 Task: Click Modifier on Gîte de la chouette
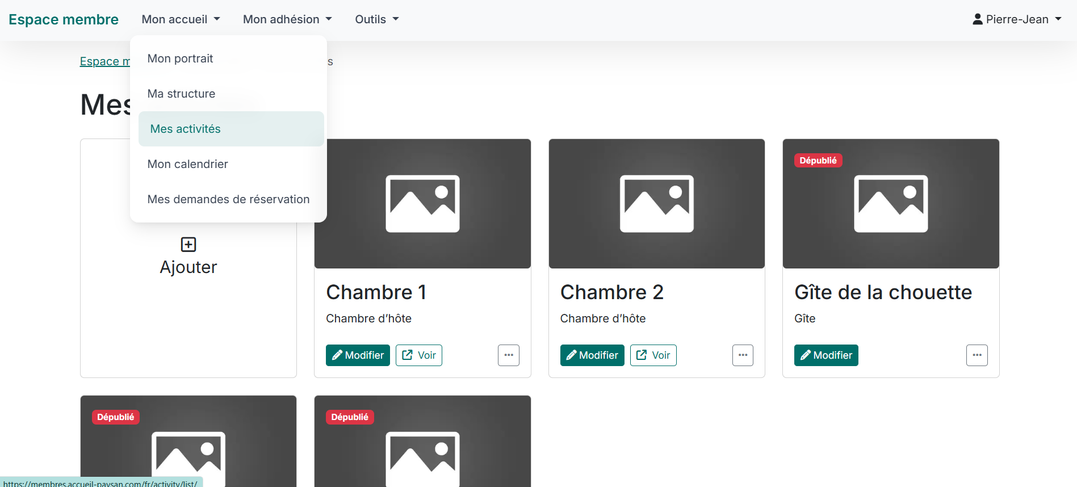pos(825,355)
